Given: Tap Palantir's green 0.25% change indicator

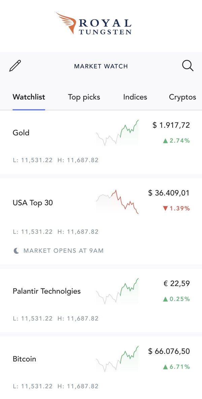Looking at the screenshot, I should pos(176,299).
